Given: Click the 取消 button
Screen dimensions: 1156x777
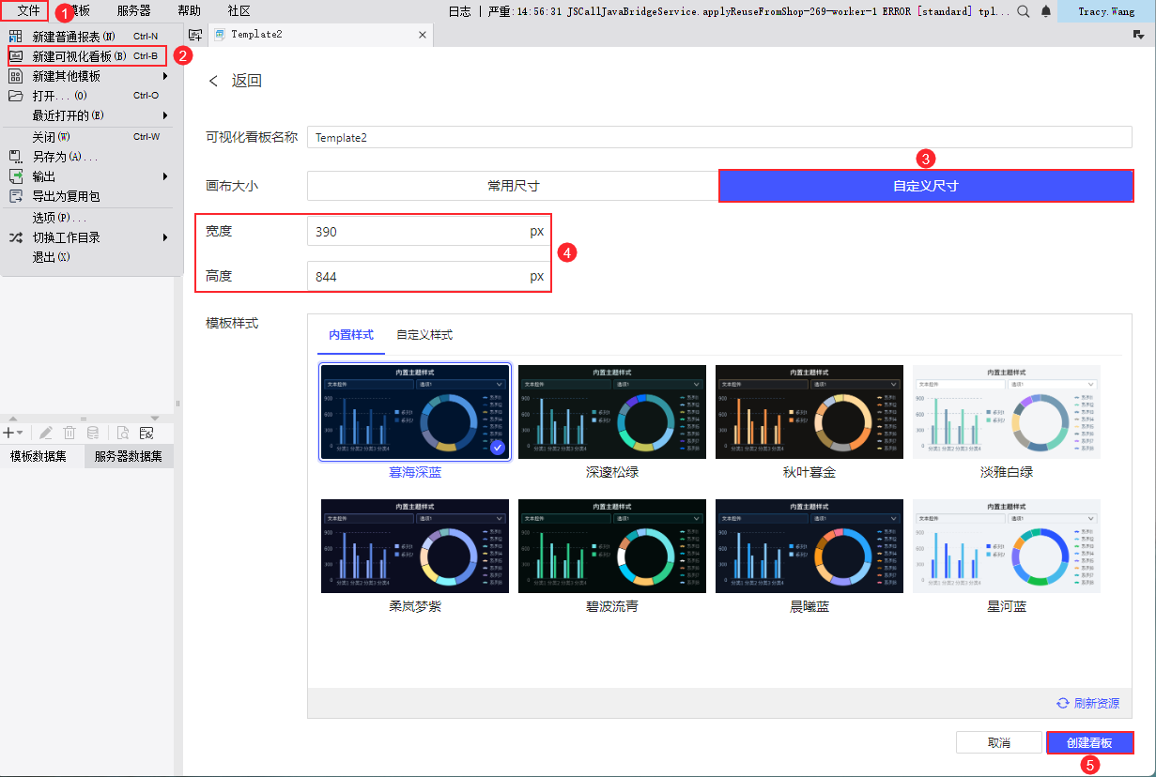Looking at the screenshot, I should pos(999,742).
